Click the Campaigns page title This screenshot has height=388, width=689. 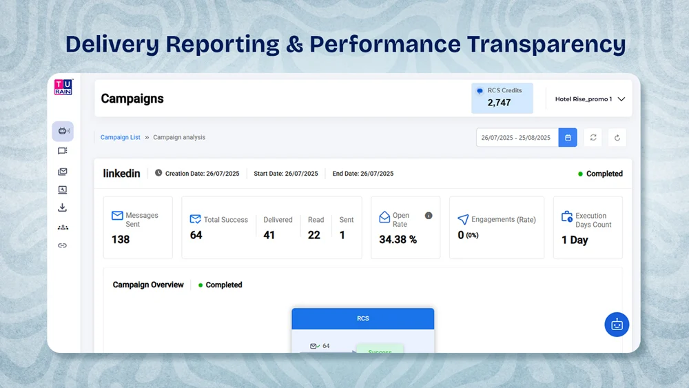click(132, 99)
